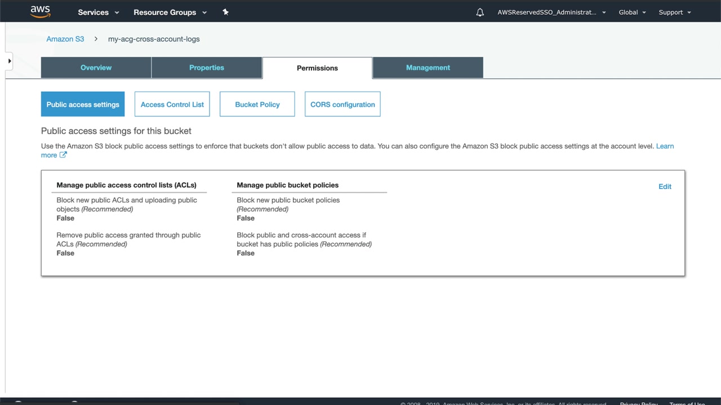Click the my-acg-cross-account-logs bucket name
The width and height of the screenshot is (721, 405).
[154, 39]
